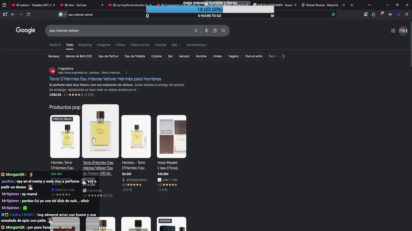Click the perfume with sample vial thumbnail
Screen dimensions: 412x231
(x=136, y=136)
